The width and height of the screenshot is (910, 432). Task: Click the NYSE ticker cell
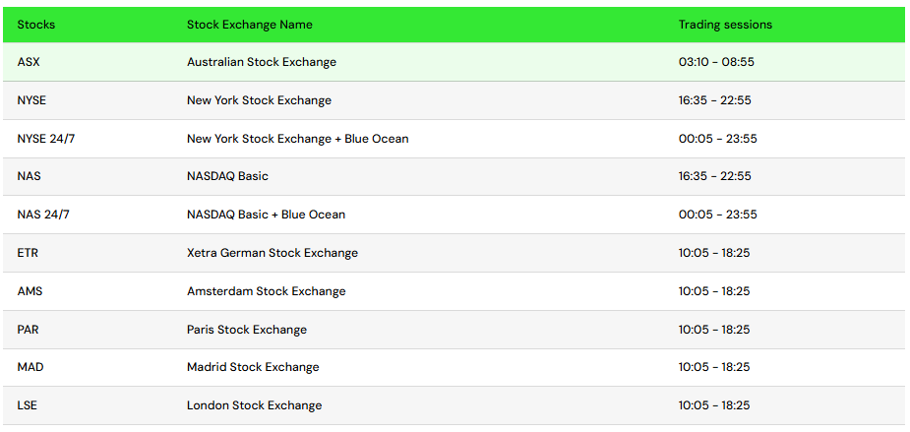pyautogui.click(x=31, y=100)
